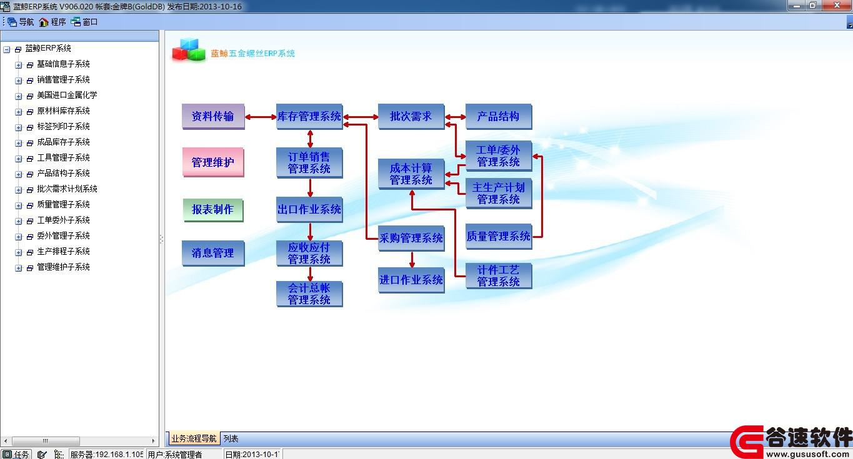853x459 pixels.
Task: Select the 质量管理子系统 tree label
Action: pyautogui.click(x=63, y=205)
